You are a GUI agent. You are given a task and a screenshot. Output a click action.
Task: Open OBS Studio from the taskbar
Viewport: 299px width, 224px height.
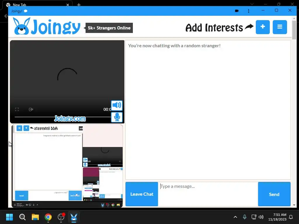[61, 217]
